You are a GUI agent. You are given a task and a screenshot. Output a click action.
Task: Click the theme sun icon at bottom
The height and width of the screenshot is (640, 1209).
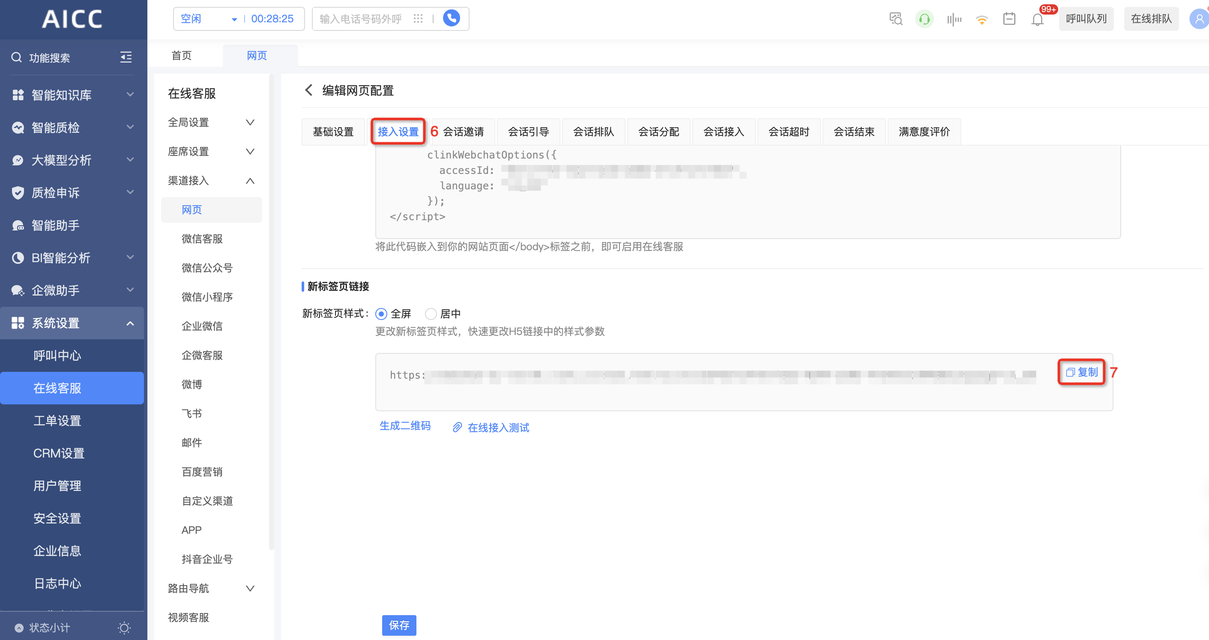pos(124,627)
